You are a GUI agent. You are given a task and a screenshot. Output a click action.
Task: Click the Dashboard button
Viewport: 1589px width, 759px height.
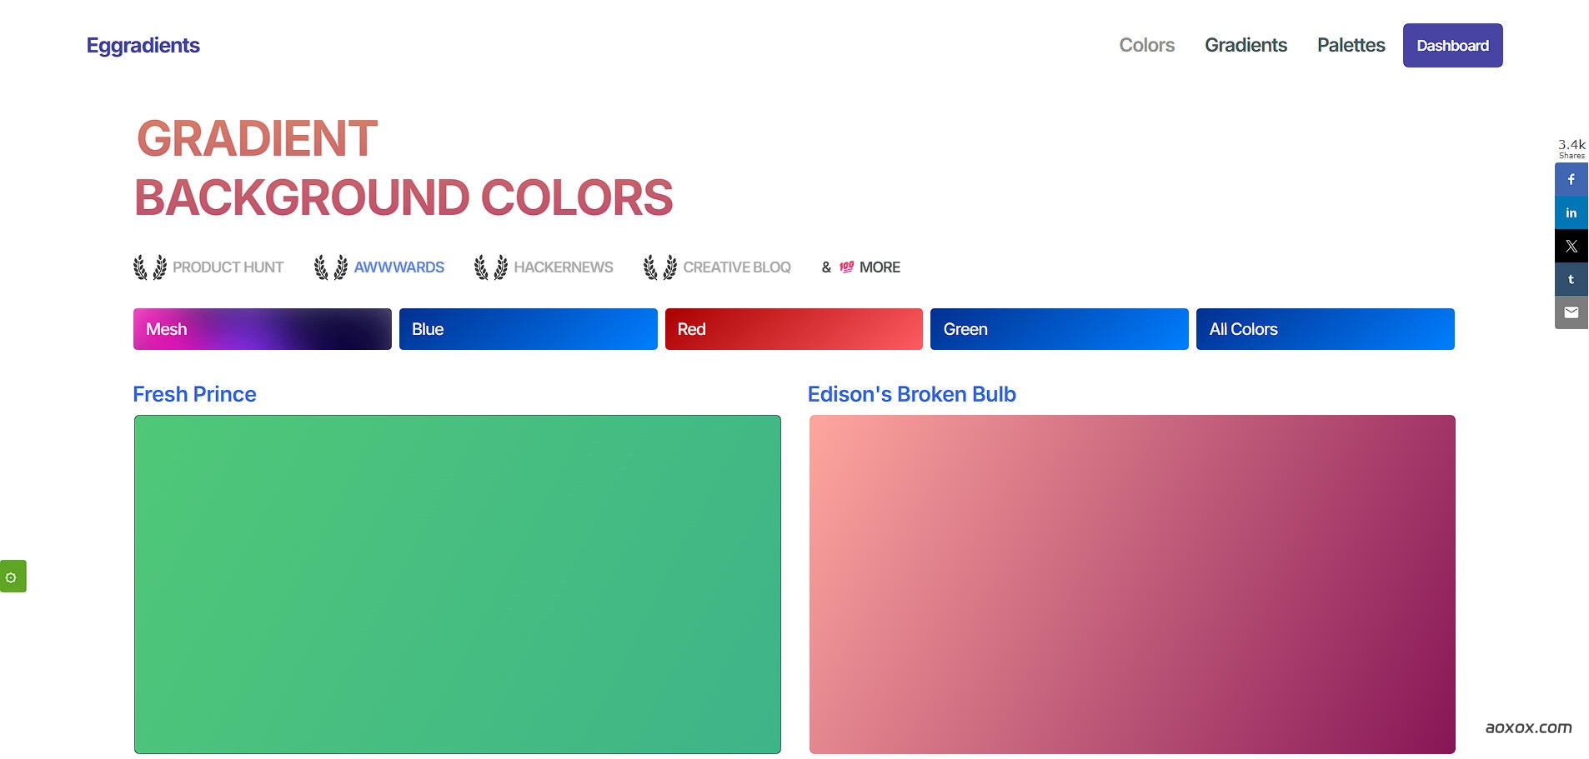[1452, 46]
